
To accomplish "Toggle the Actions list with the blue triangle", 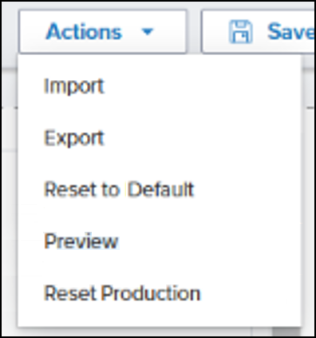I will [148, 32].
